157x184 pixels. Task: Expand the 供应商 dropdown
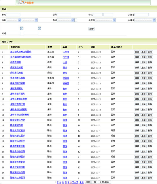[x=105, y=20]
